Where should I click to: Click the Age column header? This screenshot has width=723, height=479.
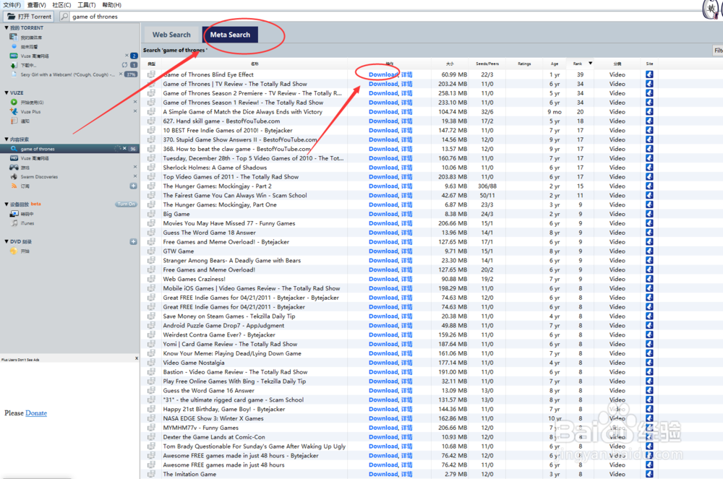(x=555, y=64)
